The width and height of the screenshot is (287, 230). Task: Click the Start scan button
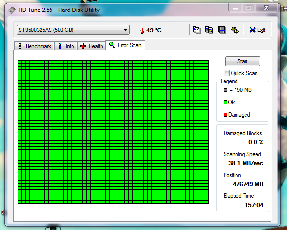pyautogui.click(x=243, y=61)
